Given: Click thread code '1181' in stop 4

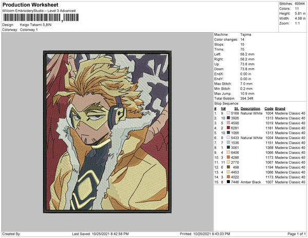Looking at the screenshot, I should click(269, 128).
